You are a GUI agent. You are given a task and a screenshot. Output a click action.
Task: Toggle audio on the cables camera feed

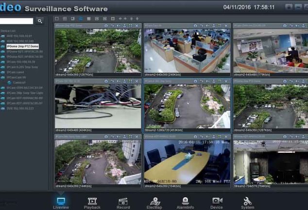click(119, 81)
